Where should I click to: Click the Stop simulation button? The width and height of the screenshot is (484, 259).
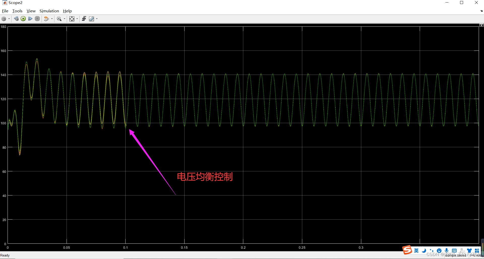pos(37,19)
